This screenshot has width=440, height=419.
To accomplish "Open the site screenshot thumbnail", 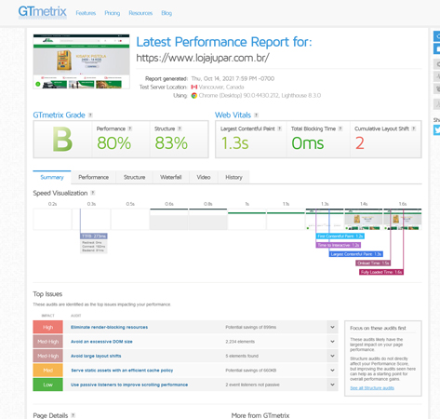I will tap(81, 61).
